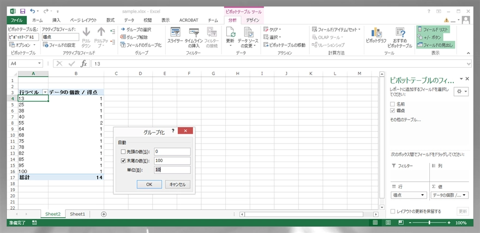Switch to Page Layout view in status bar
Screen dimensions: 480x233
(388, 223)
